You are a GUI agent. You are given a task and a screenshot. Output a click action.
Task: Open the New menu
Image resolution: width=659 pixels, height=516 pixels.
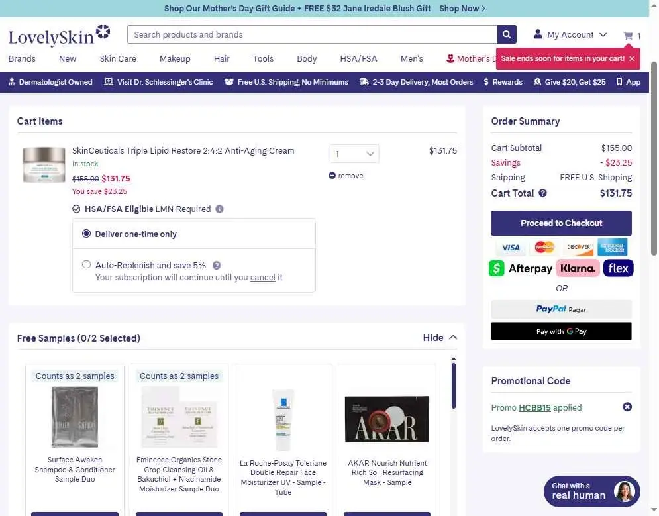tap(68, 58)
